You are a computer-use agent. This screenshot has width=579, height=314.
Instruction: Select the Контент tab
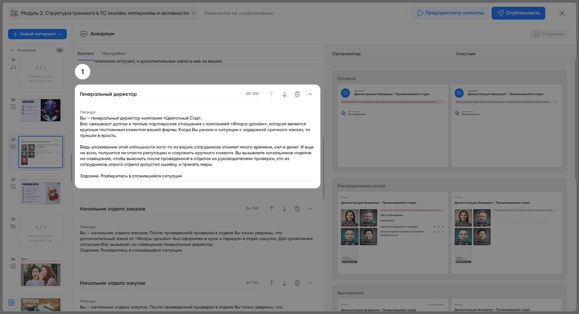point(86,54)
